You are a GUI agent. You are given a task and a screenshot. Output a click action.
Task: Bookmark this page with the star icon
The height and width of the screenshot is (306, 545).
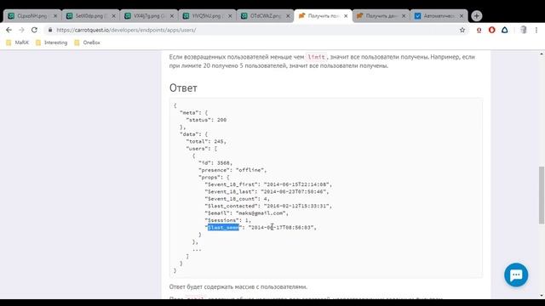(462, 31)
